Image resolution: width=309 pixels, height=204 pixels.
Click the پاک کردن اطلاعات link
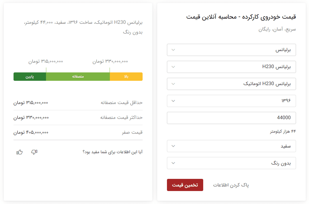tap(231, 185)
